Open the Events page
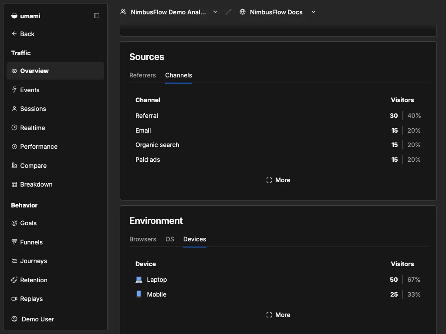446x334 pixels. [55, 90]
